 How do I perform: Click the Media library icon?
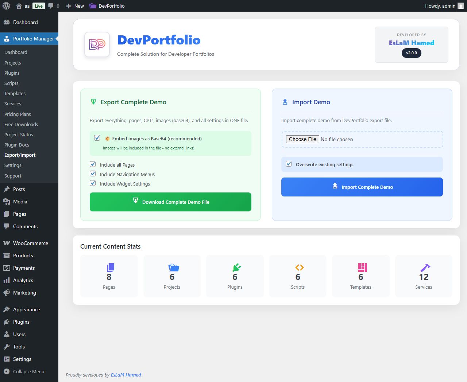point(7,202)
